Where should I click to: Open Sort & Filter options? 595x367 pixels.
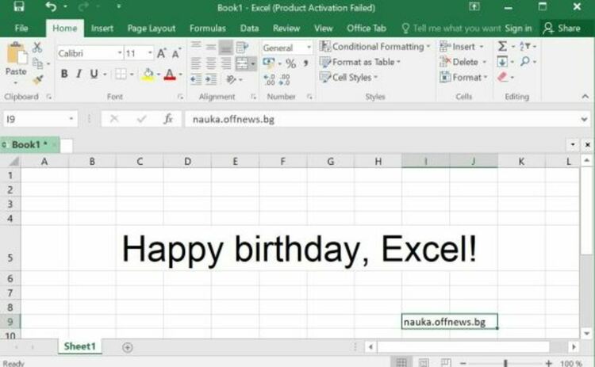tap(525, 46)
